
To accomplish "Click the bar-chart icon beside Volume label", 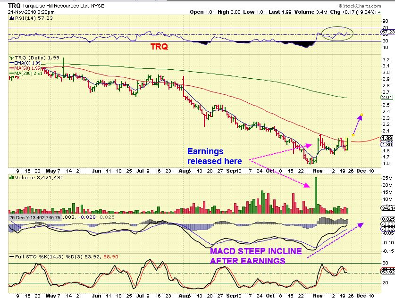I will point(12,177).
